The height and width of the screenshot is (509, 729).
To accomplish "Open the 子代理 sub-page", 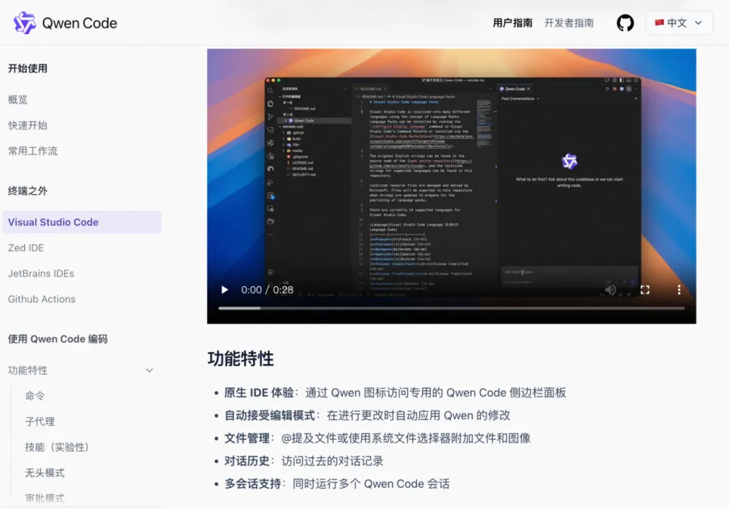I will pyautogui.click(x=39, y=421).
